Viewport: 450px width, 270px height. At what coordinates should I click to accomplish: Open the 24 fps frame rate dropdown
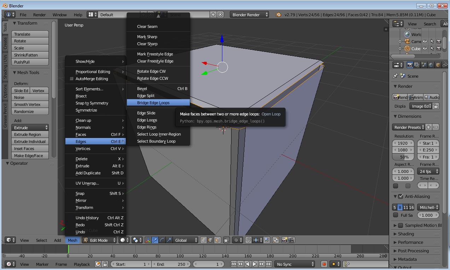[x=428, y=171]
